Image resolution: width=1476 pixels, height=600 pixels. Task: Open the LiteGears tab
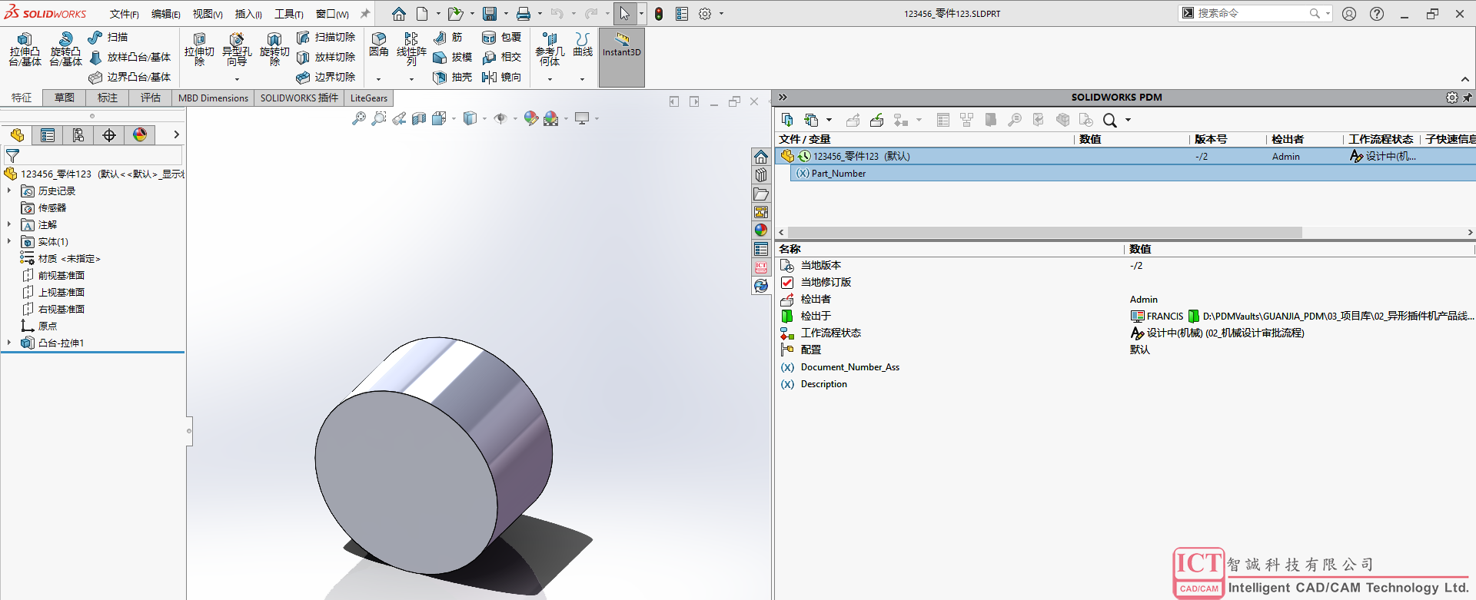point(369,98)
